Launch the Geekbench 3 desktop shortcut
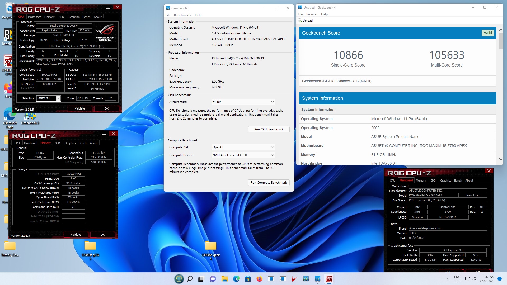 point(30,118)
